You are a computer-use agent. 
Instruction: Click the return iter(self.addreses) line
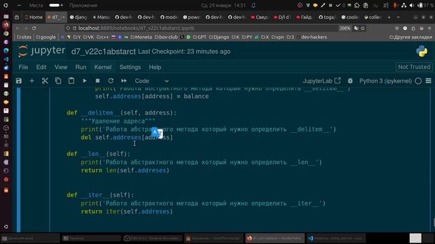(x=127, y=211)
